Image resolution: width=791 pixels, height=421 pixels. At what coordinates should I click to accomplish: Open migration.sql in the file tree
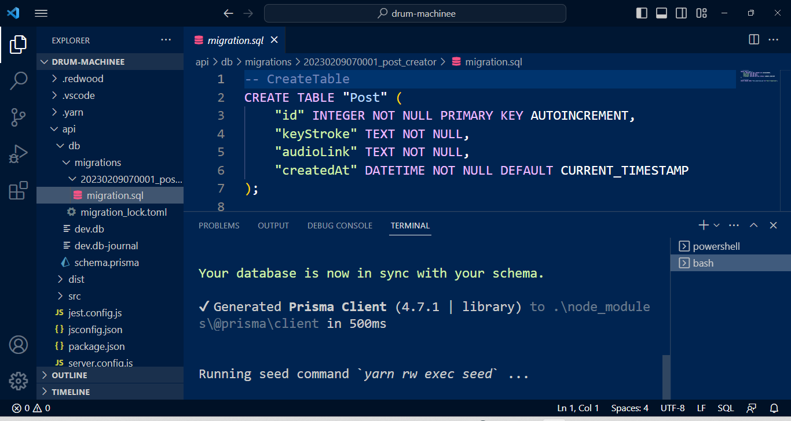(110, 195)
